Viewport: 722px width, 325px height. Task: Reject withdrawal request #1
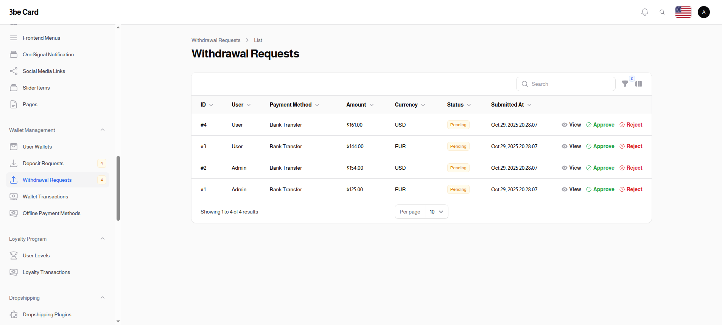click(631, 189)
